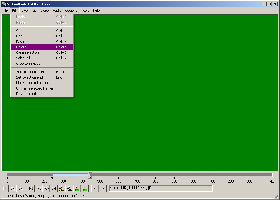280x200 pixels.
Task: Select Crop to selection menu entry
Action: [29, 63]
